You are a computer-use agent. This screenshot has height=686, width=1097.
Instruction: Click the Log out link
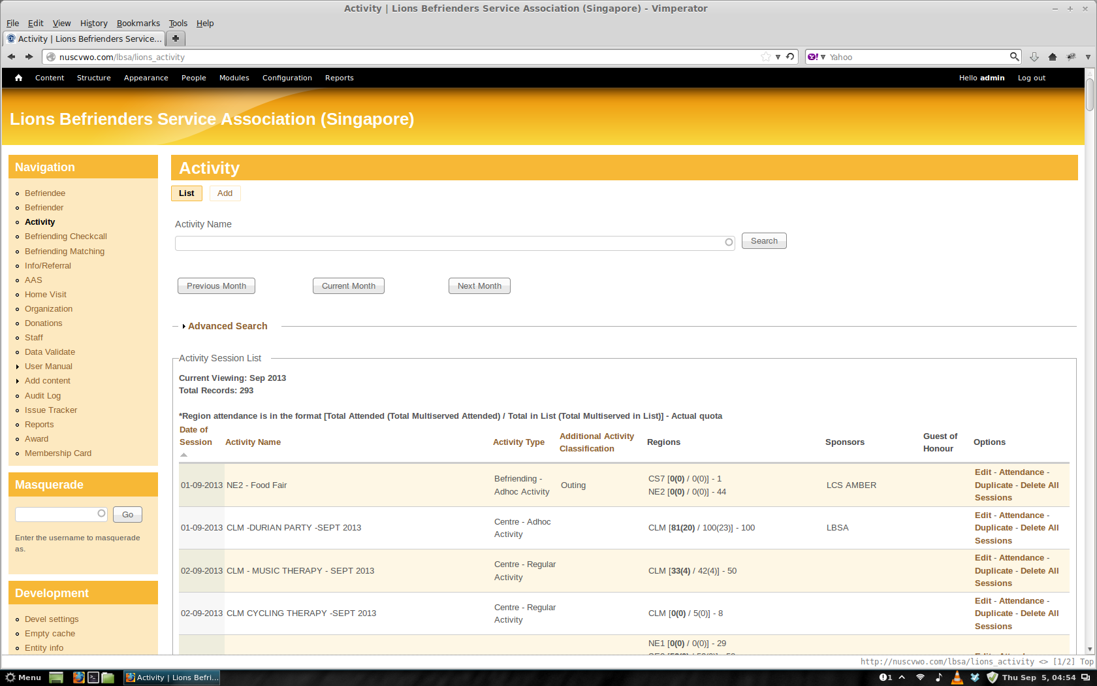pyautogui.click(x=1031, y=78)
